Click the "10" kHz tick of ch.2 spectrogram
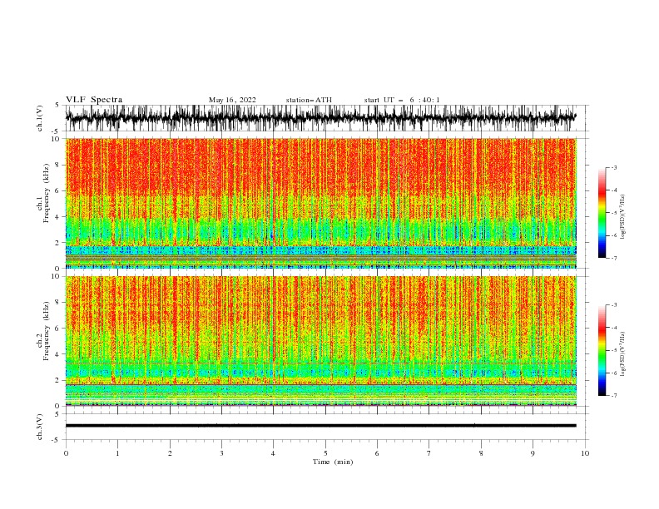This screenshot has width=659, height=509. point(55,276)
